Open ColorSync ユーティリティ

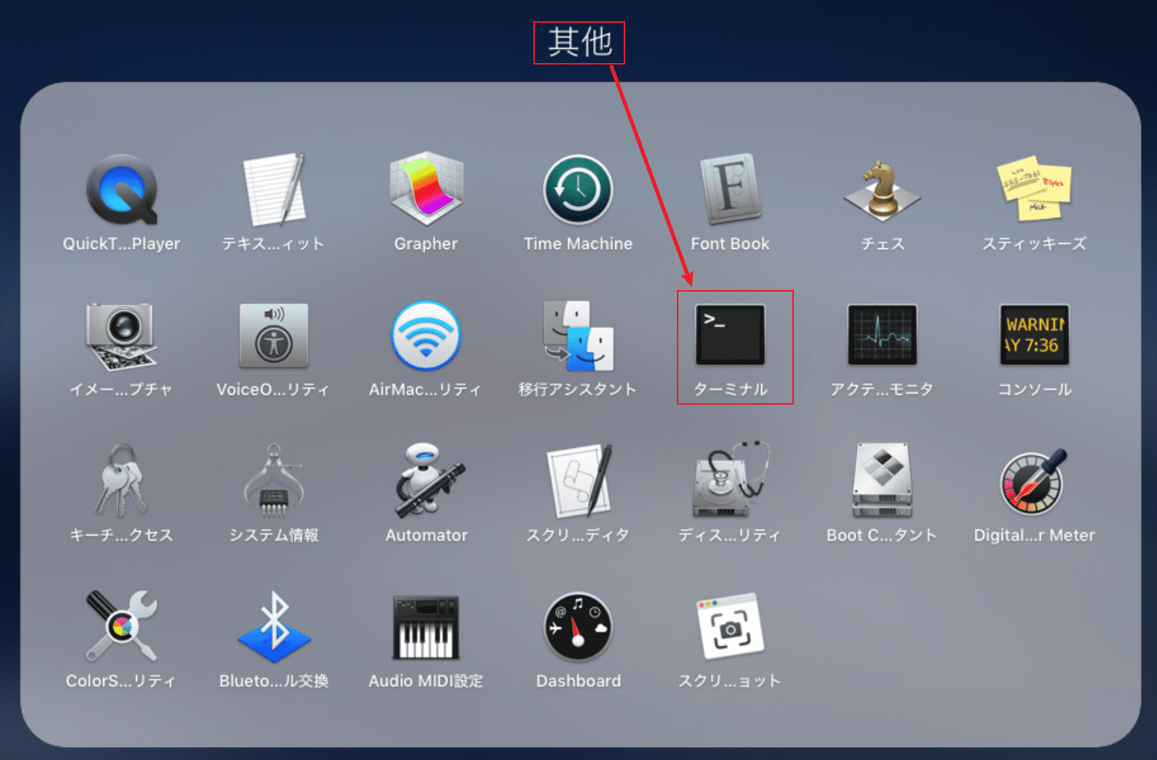(x=122, y=627)
